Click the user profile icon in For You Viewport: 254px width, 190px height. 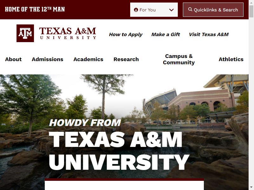136,10
